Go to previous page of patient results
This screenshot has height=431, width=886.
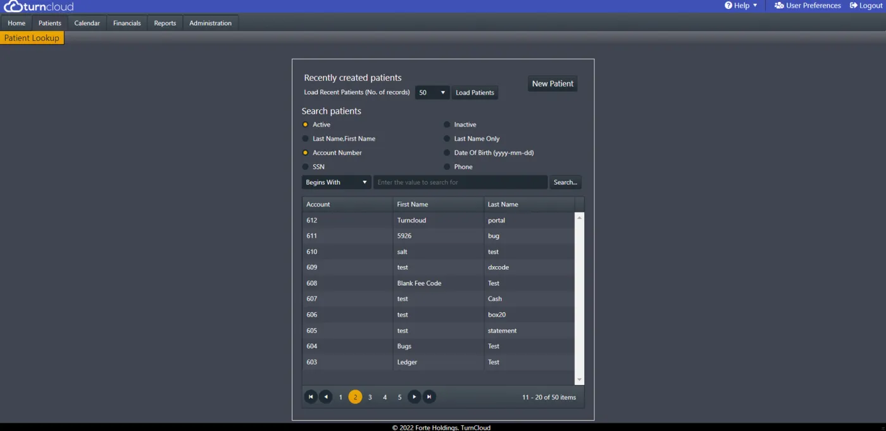point(325,397)
